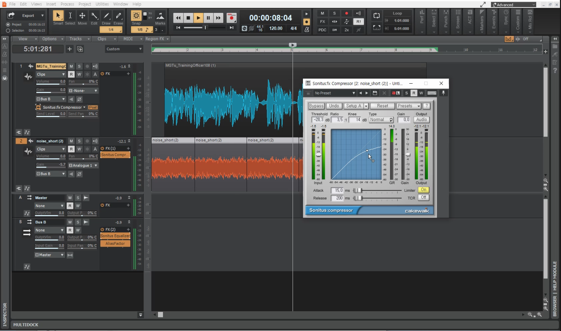The image size is (561, 331).
Task: Open Track view Tracks menu
Action: tap(78, 39)
